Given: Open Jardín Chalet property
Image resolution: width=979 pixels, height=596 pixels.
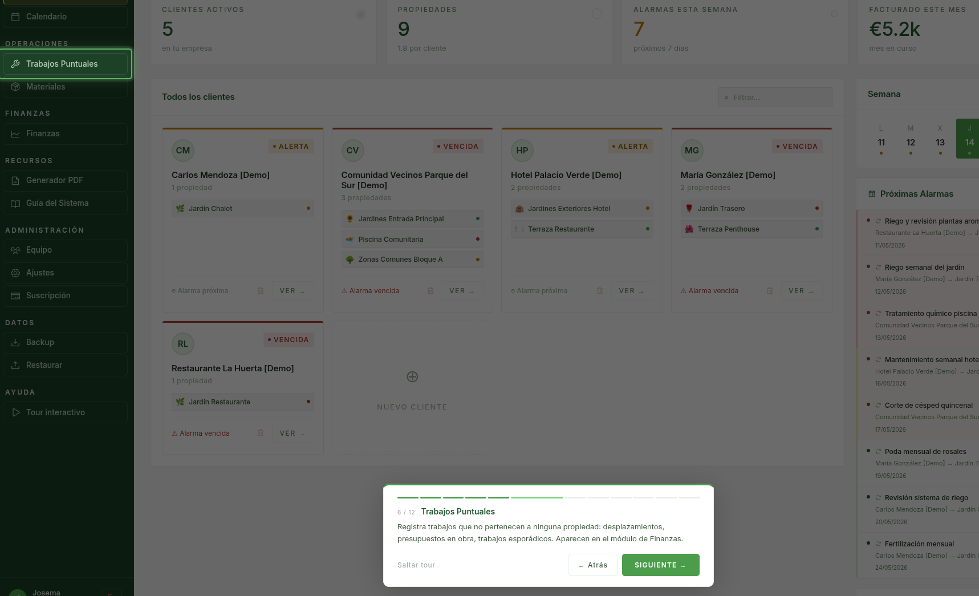Looking at the screenshot, I should point(243,209).
